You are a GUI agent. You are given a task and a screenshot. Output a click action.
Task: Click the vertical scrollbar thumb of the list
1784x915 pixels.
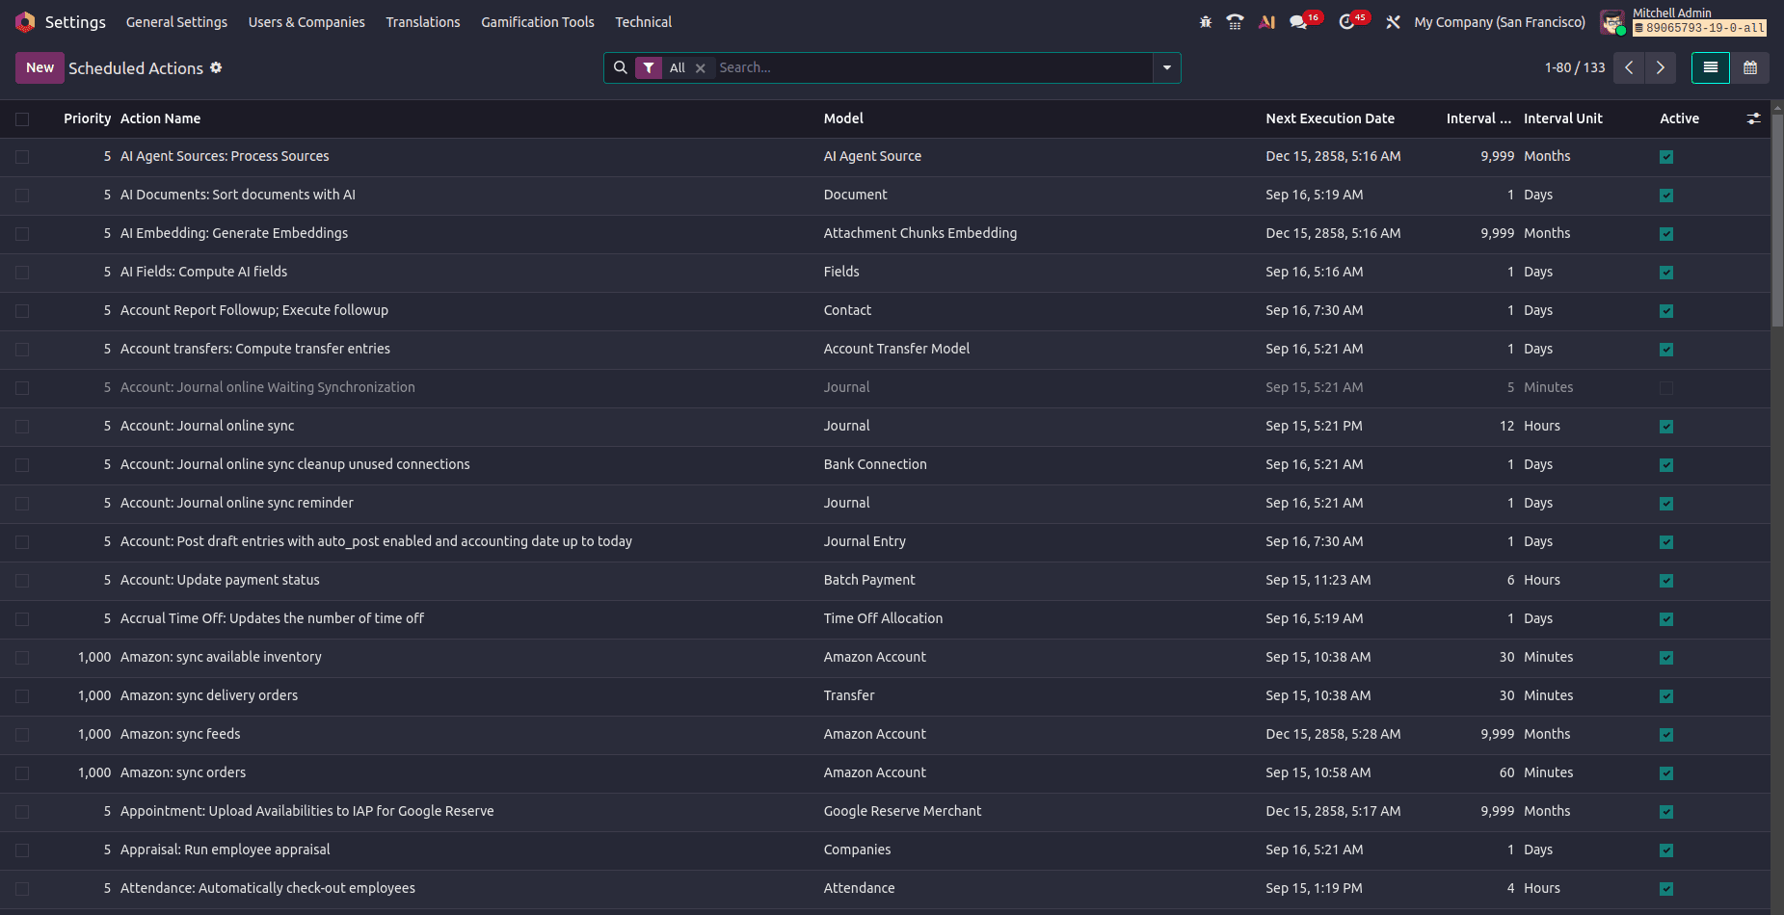[1777, 222]
